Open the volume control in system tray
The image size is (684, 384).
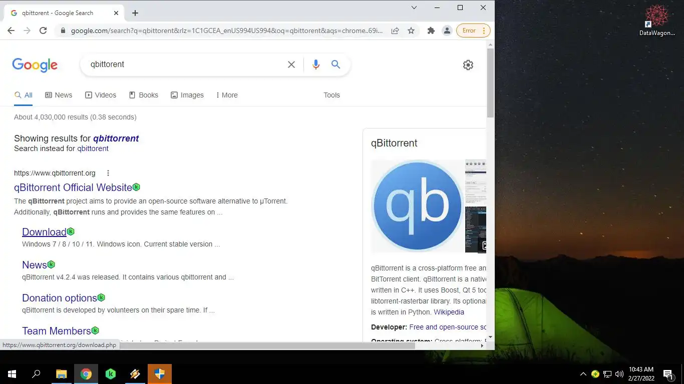click(619, 374)
